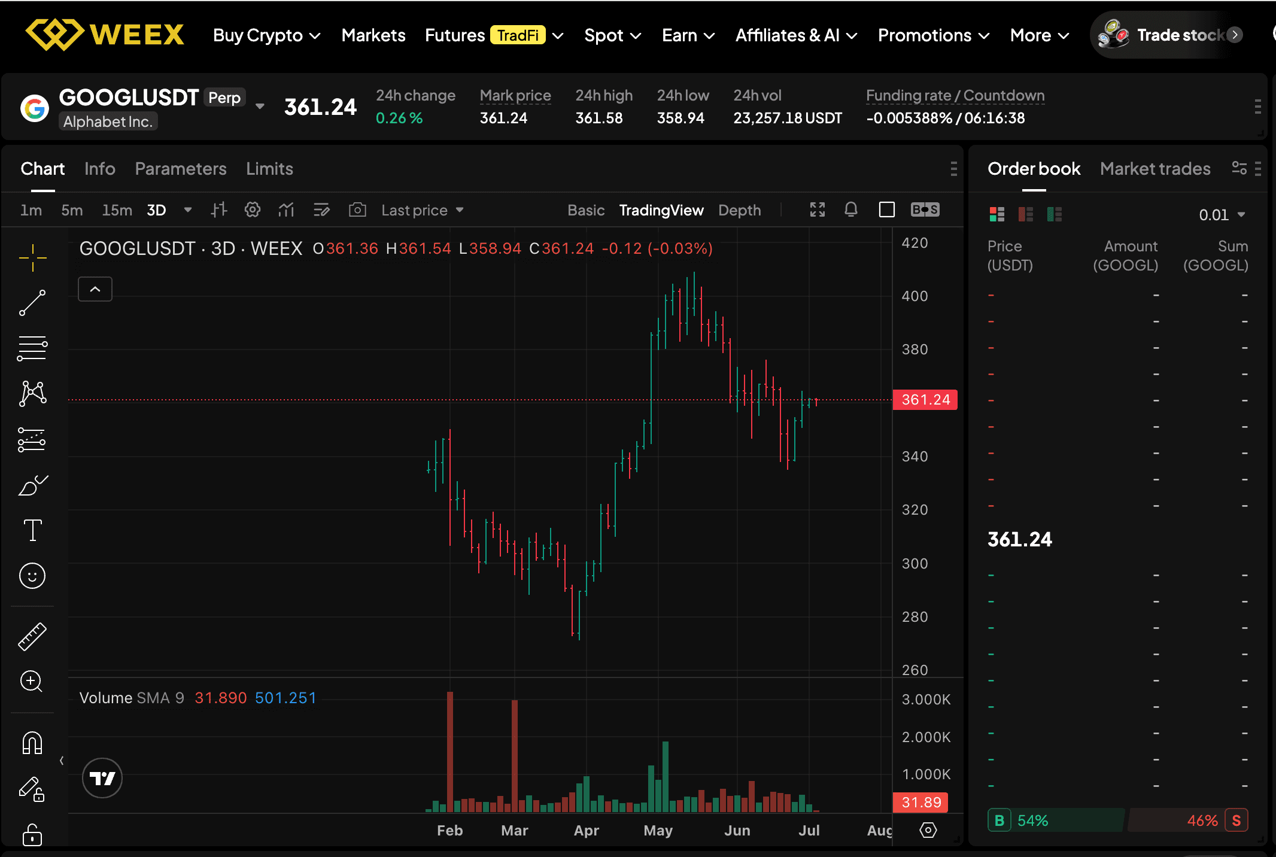Open the forecasting and measurement tools
The image size is (1276, 857).
point(32,440)
